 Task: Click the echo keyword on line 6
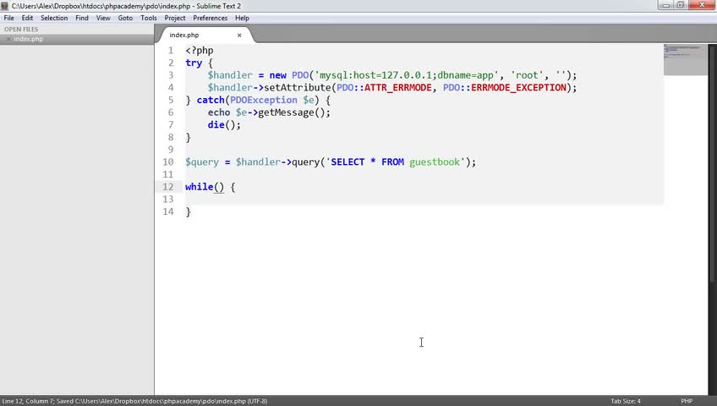click(x=219, y=112)
